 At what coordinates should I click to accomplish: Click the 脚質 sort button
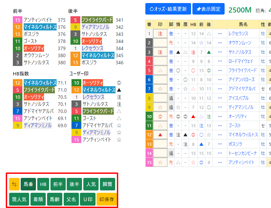(107, 184)
